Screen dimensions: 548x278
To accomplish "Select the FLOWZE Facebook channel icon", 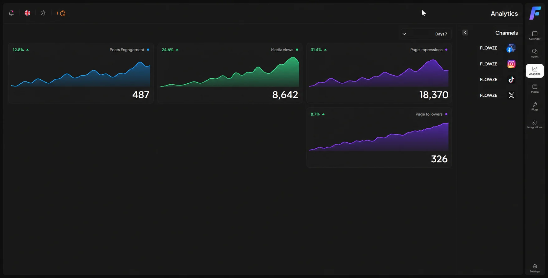I will 511,48.
